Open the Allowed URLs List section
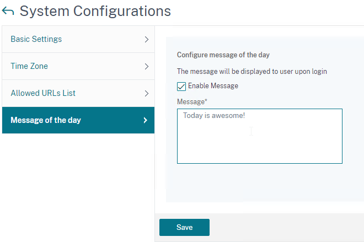The width and height of the screenshot is (364, 242). (x=78, y=93)
